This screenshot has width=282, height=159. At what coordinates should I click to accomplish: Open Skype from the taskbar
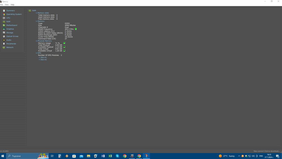(x=117, y=156)
